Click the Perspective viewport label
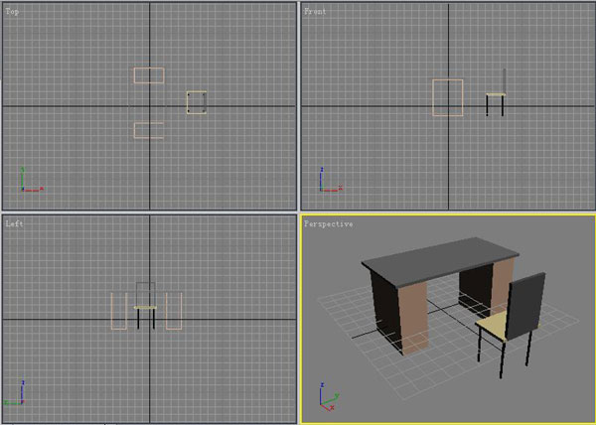Viewport: 596px width, 425px height. [329, 223]
